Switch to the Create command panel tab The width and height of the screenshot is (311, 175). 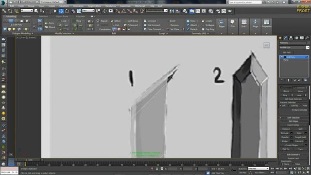click(x=280, y=38)
